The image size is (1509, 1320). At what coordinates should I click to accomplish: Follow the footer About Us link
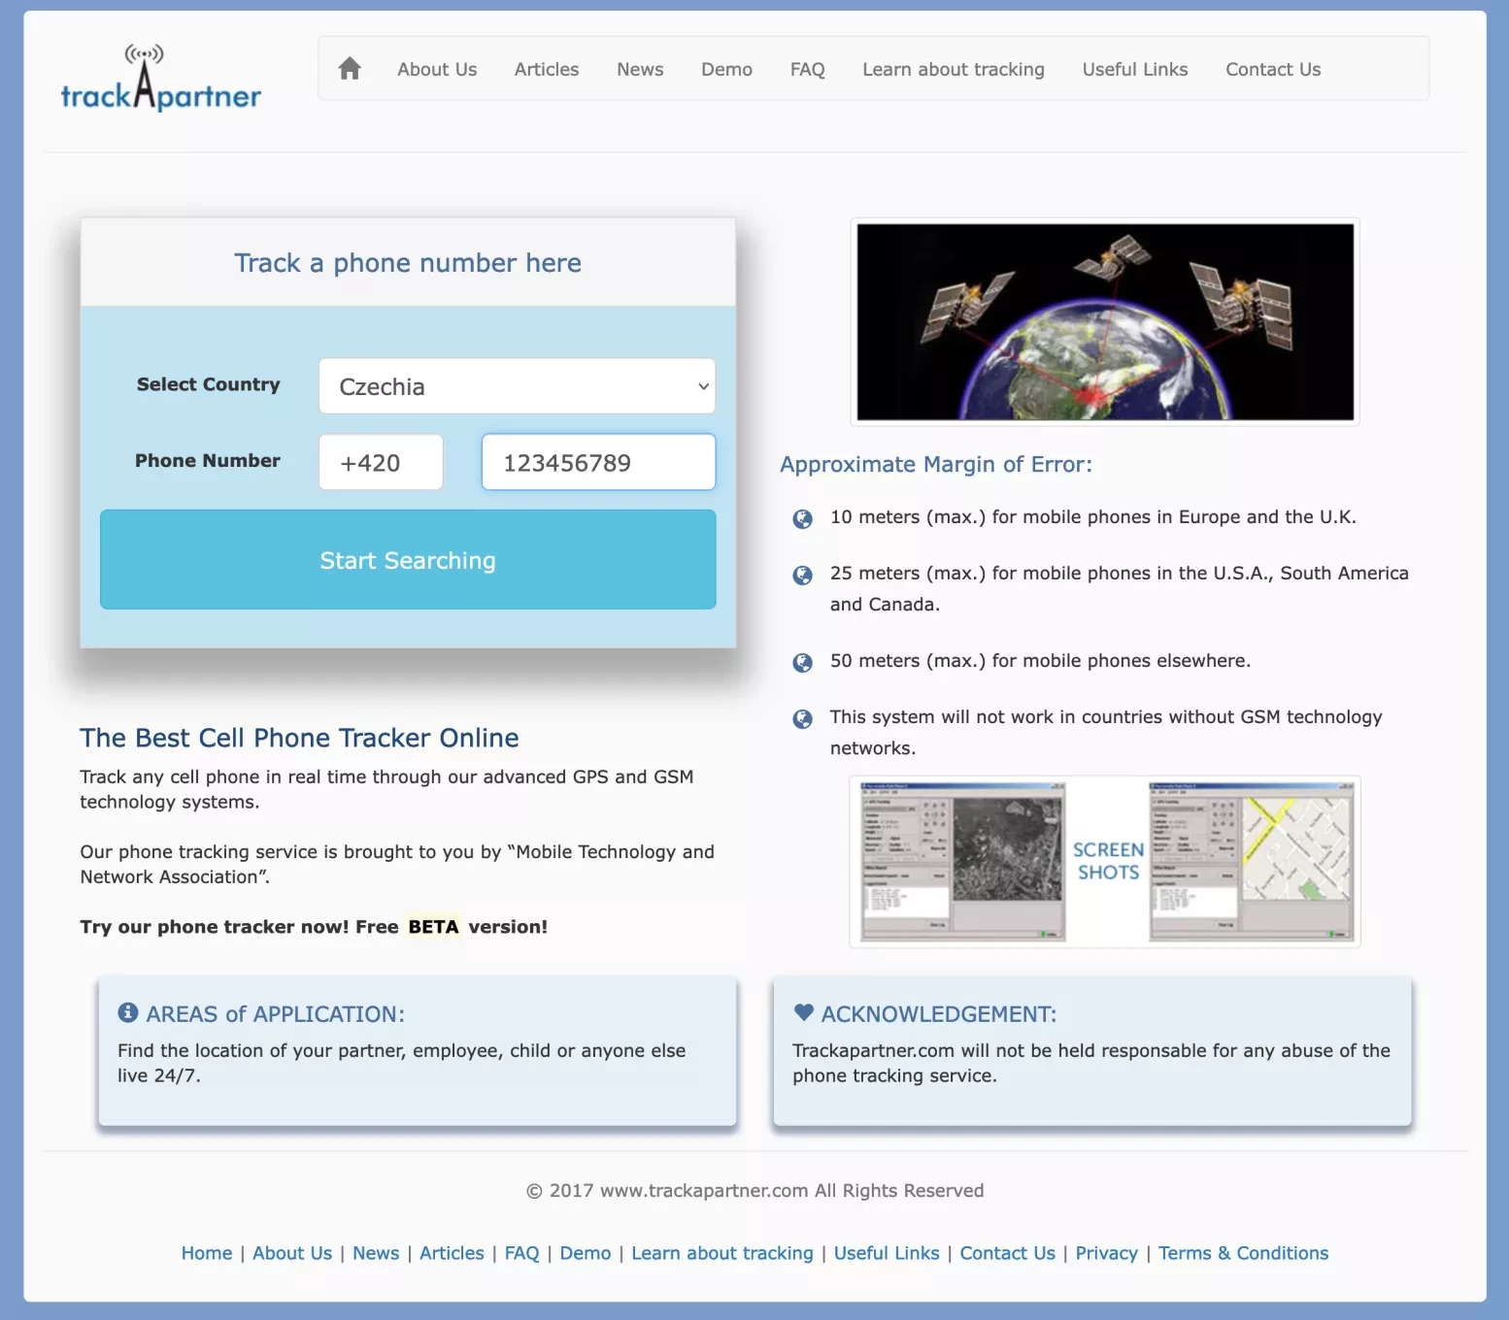292,1253
